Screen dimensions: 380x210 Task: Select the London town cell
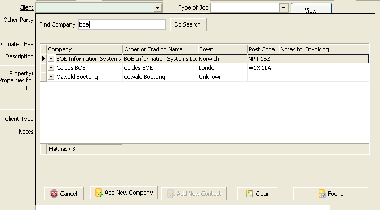(223, 68)
